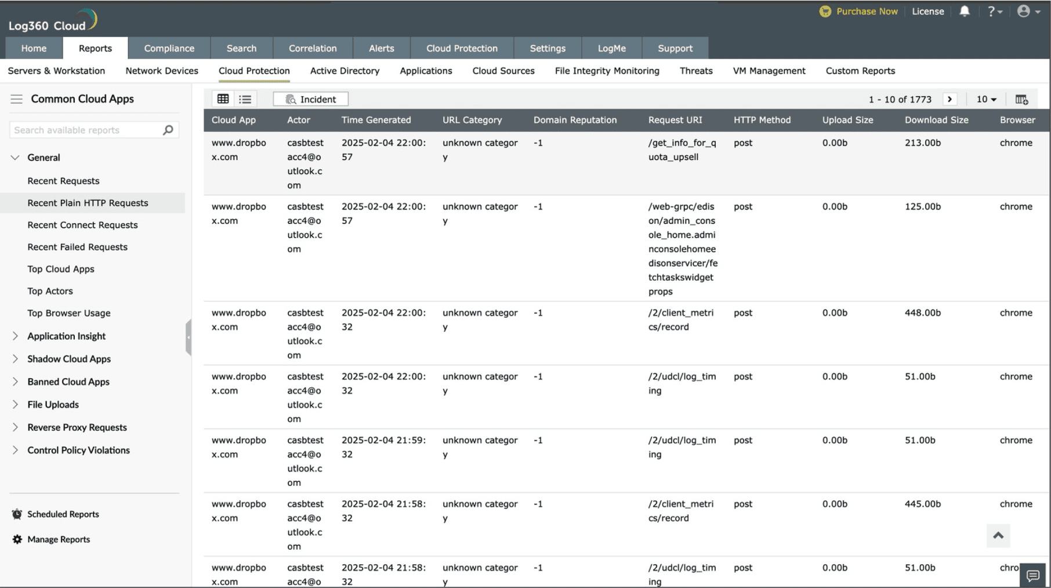Viewport: 1051px width, 588px height.
Task: Click the scroll to top arrow
Action: (x=998, y=535)
